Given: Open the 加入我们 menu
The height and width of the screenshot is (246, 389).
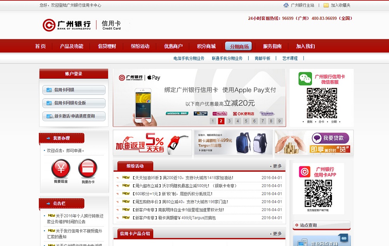Looking at the screenshot, I should click(305, 46).
